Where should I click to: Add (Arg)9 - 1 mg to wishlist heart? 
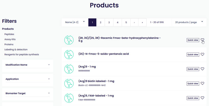pos(202,69)
